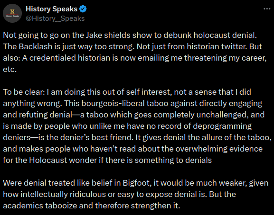This screenshot has width=274, height=215.
Task: Click the hyphenated 'bourgeois-liberal' word
Action: coord(113,103)
